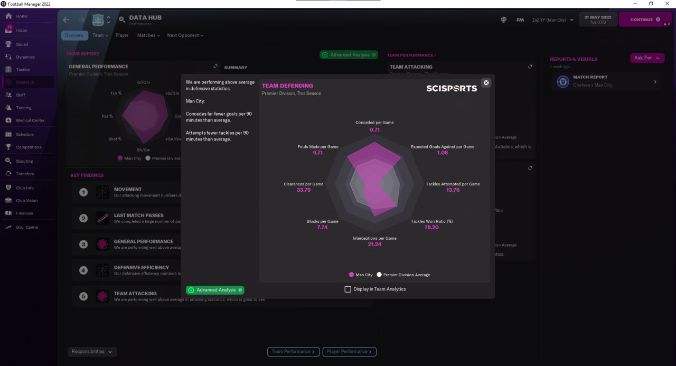Click the Tackles Won Ratio value 78.20

pos(431,227)
